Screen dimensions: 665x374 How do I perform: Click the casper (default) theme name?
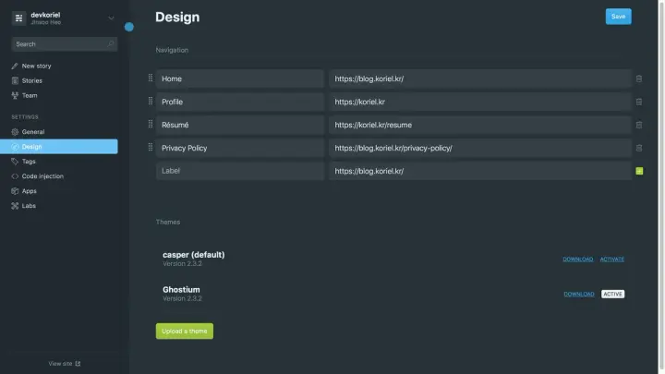click(194, 255)
